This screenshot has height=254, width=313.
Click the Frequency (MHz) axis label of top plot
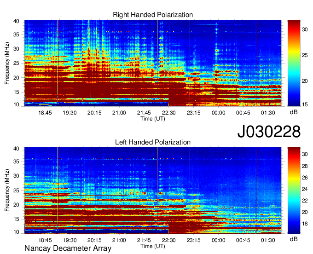pyautogui.click(x=7, y=63)
